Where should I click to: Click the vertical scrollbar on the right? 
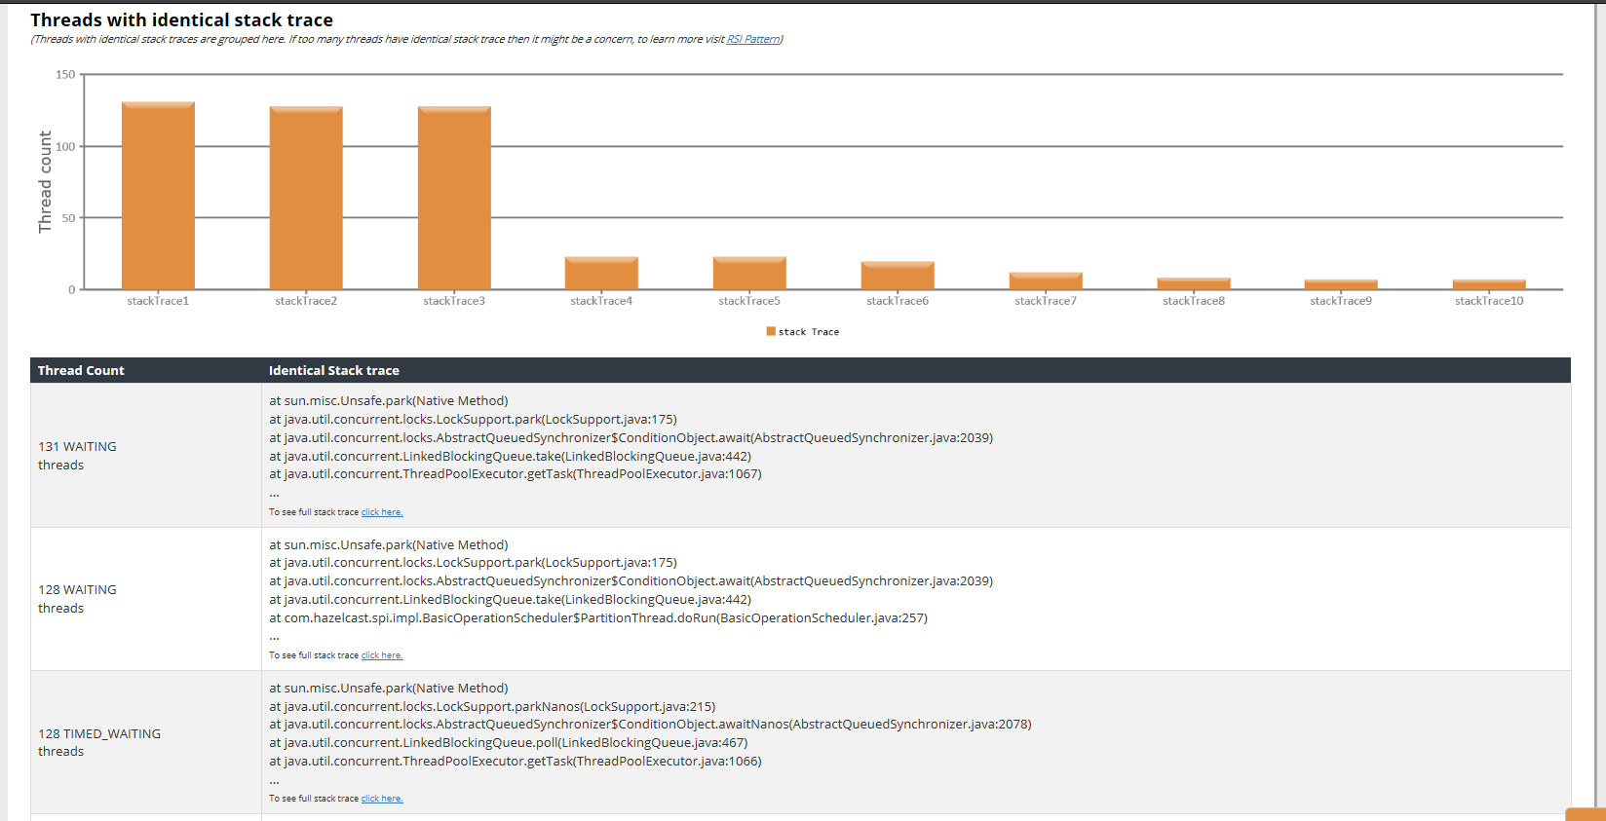(x=1598, y=390)
